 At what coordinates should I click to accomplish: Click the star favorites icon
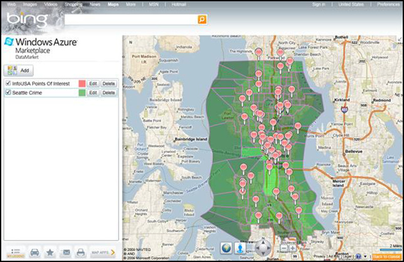(50, 252)
